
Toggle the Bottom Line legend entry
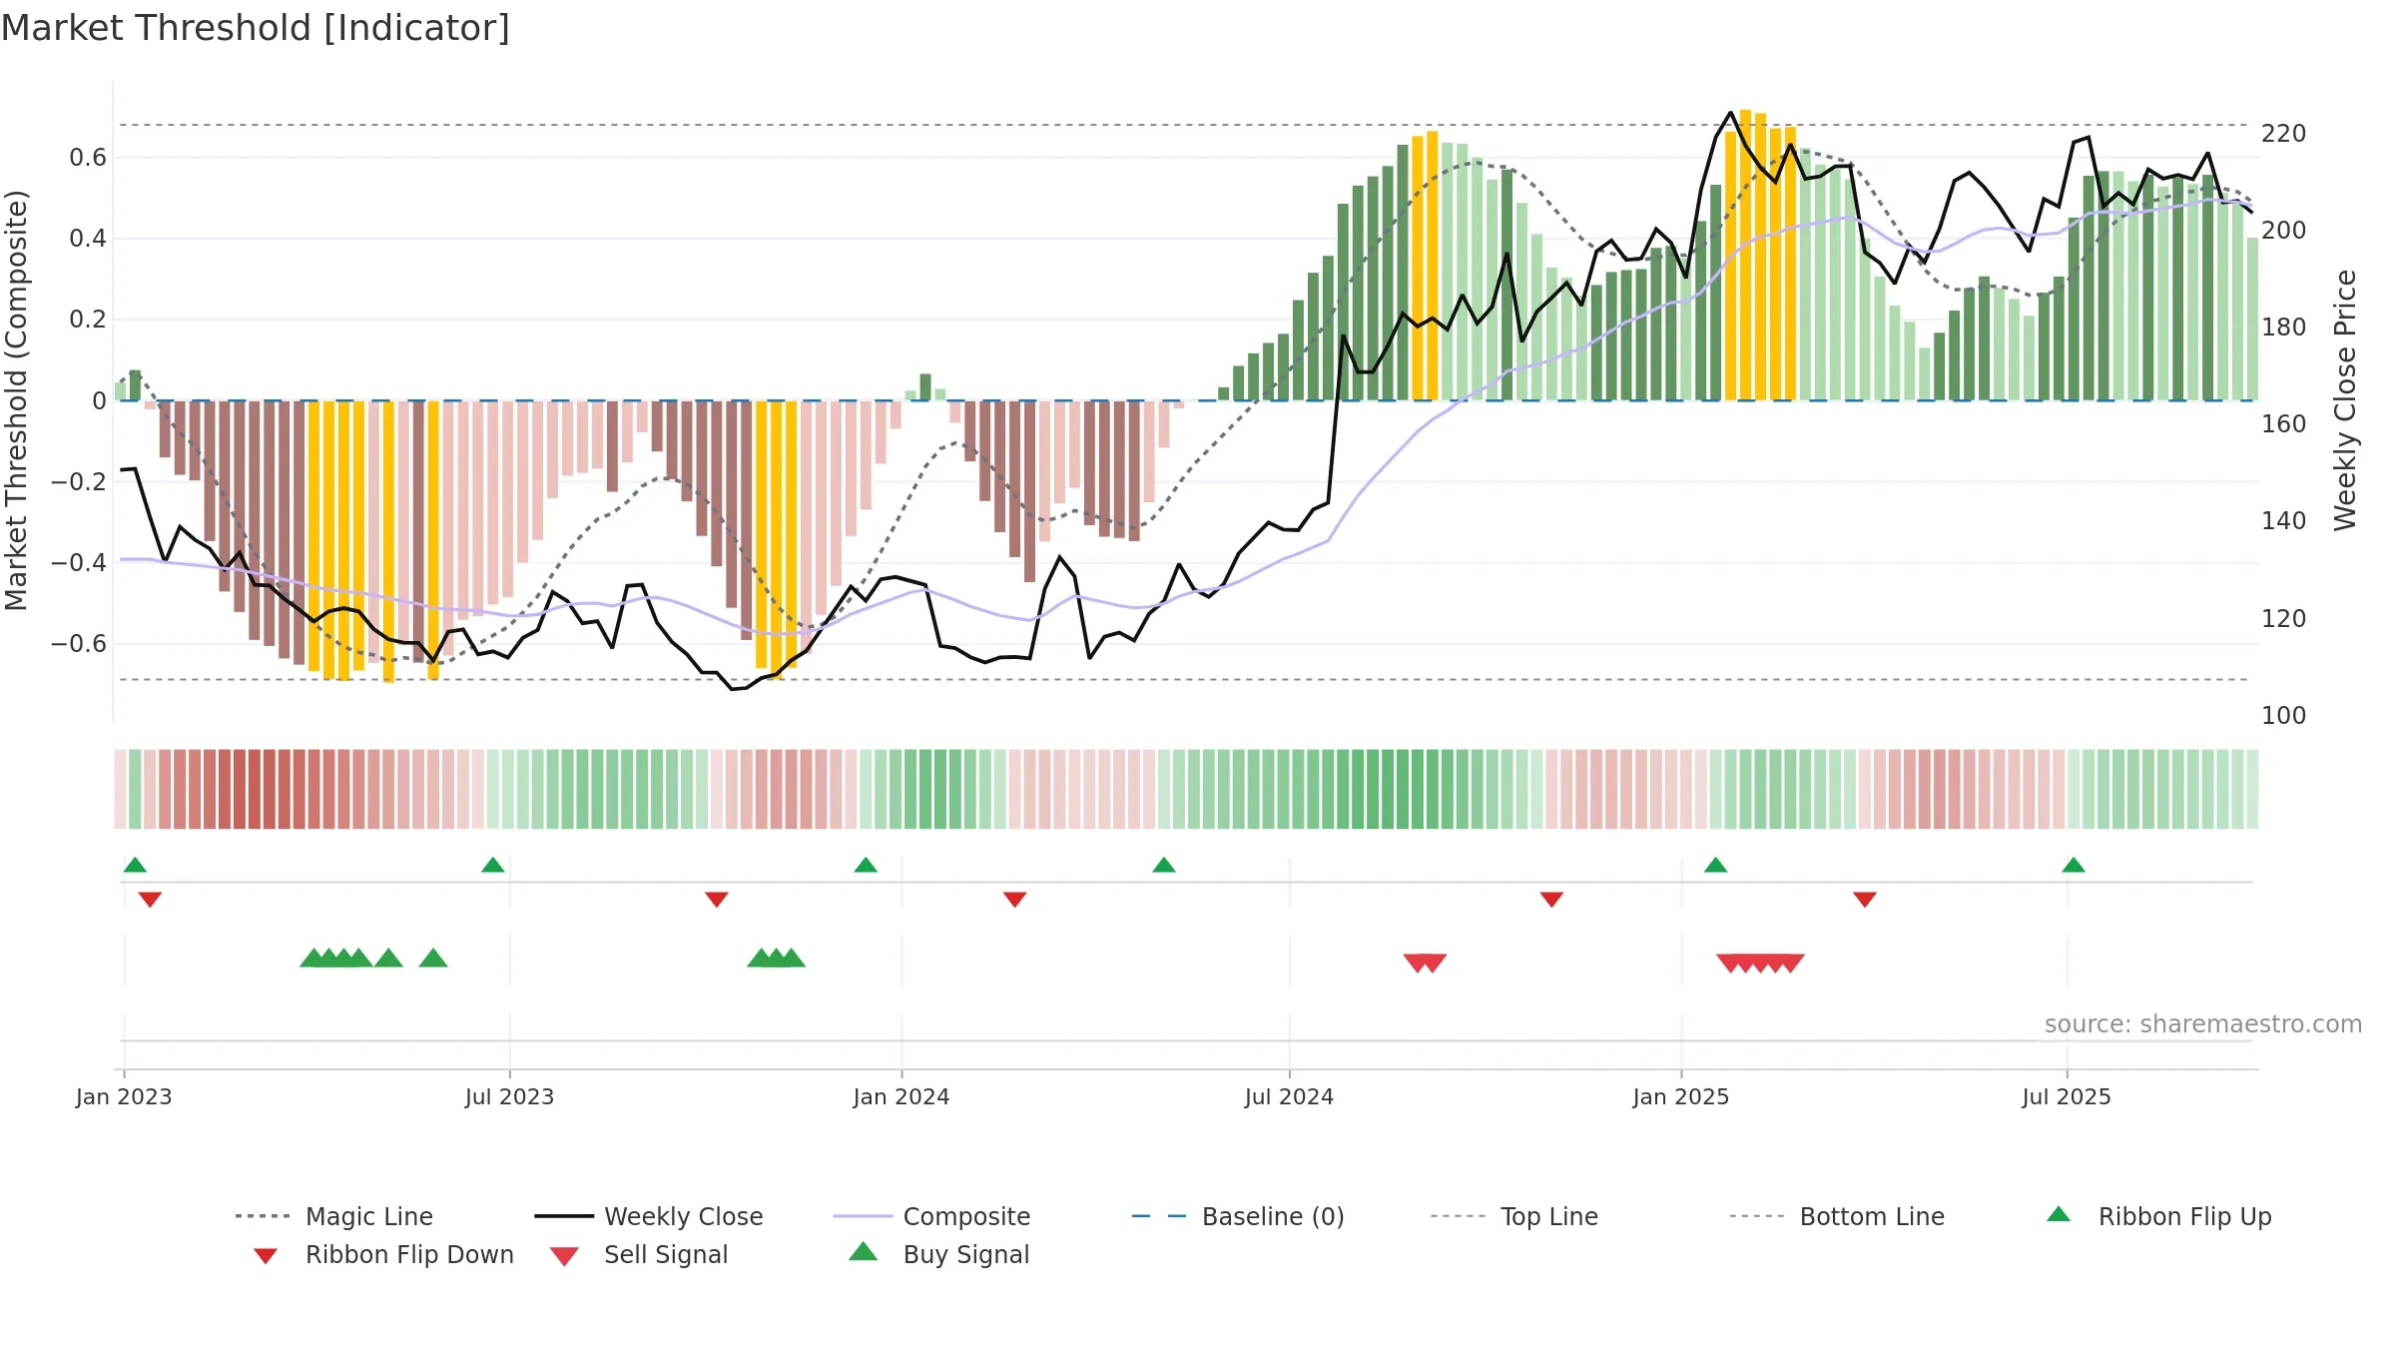[x=1837, y=1216]
